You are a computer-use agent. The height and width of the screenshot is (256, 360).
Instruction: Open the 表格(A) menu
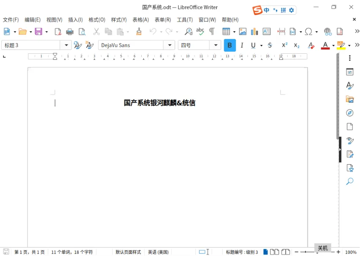click(141, 20)
